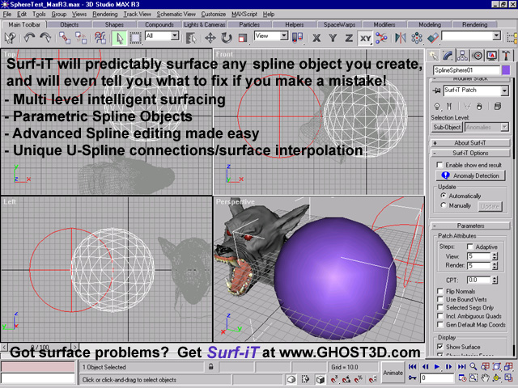Play the animation
The height and width of the screenshot is (388, 518).
pyautogui.click(x=437, y=366)
